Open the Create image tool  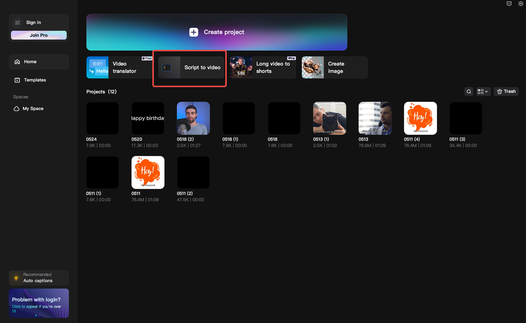pyautogui.click(x=335, y=67)
